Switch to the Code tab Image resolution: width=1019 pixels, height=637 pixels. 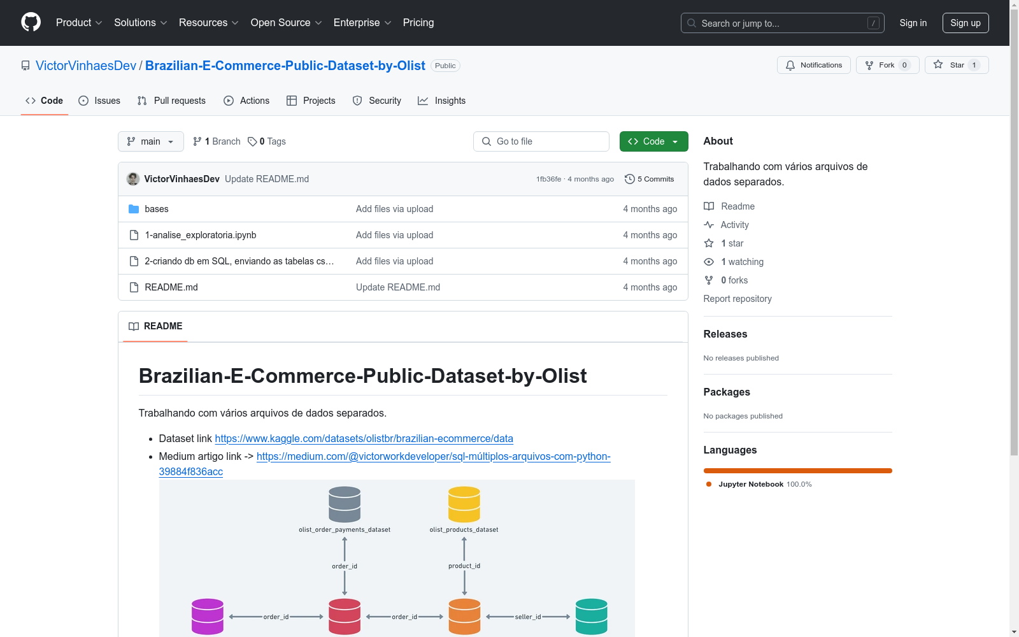click(45, 101)
